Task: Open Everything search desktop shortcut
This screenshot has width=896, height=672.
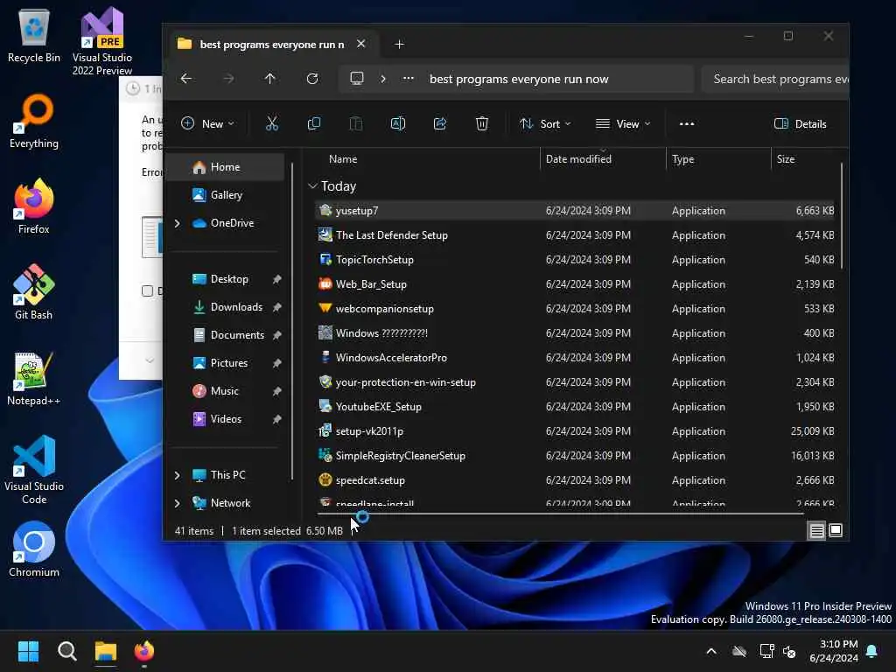Action: pos(34,121)
